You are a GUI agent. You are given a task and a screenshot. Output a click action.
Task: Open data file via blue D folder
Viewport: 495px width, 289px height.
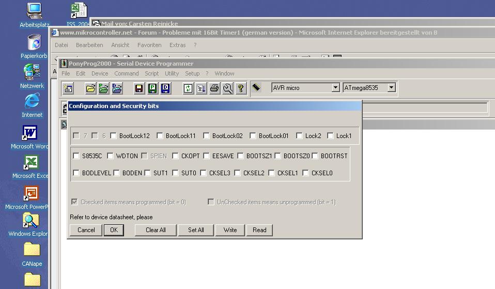pyautogui.click(x=117, y=88)
